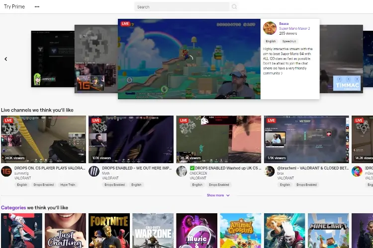373x248 pixels.
Task: Click brax's English tag
Action: (285, 185)
